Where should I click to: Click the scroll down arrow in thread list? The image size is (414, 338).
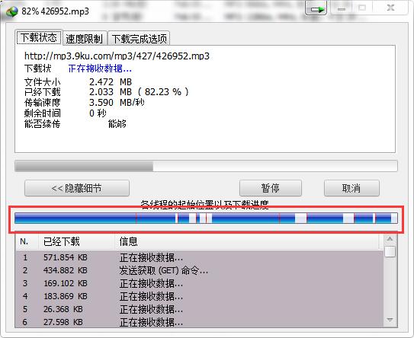tap(390, 320)
